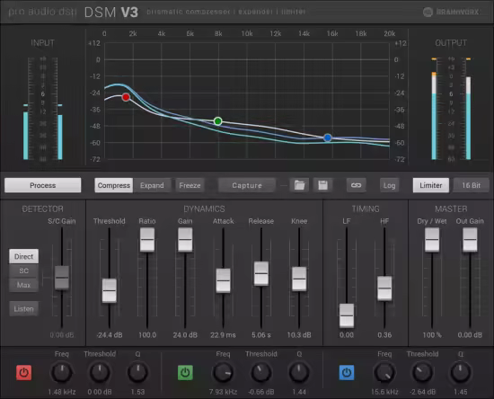The image size is (494, 399).
Task: Save preset with the floppy disk icon
Action: (x=322, y=185)
